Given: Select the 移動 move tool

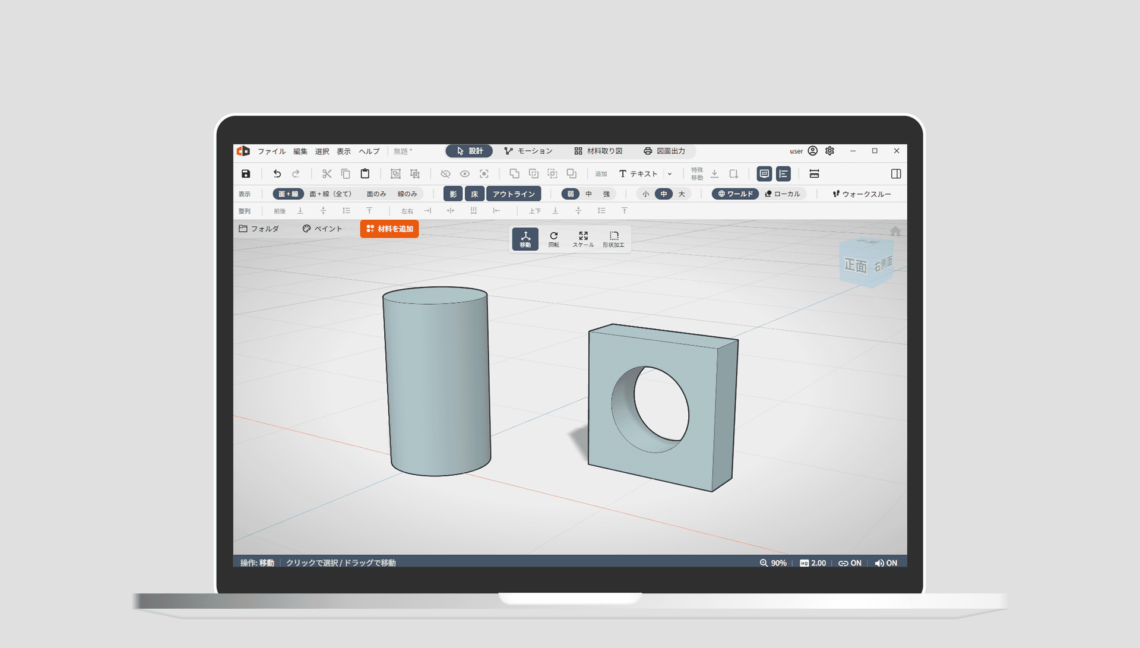Looking at the screenshot, I should coord(525,239).
